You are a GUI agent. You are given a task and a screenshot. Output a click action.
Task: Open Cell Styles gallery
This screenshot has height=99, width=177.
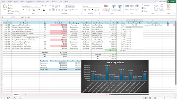tap(120, 8)
